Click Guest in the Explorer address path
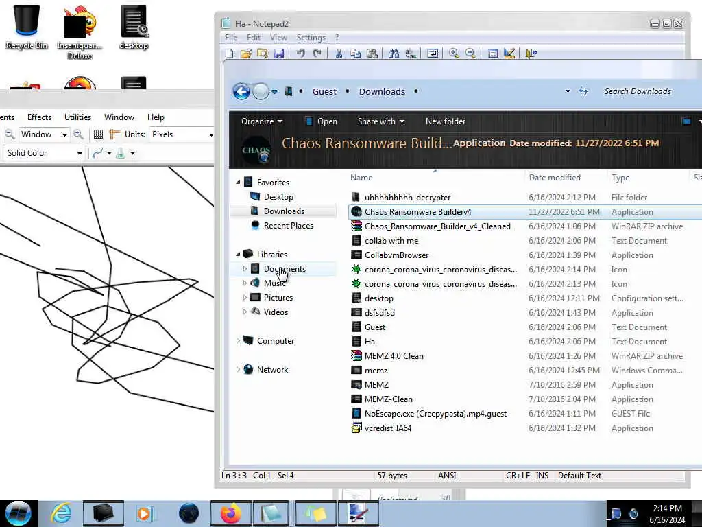Image resolution: width=702 pixels, height=527 pixels. (x=324, y=91)
